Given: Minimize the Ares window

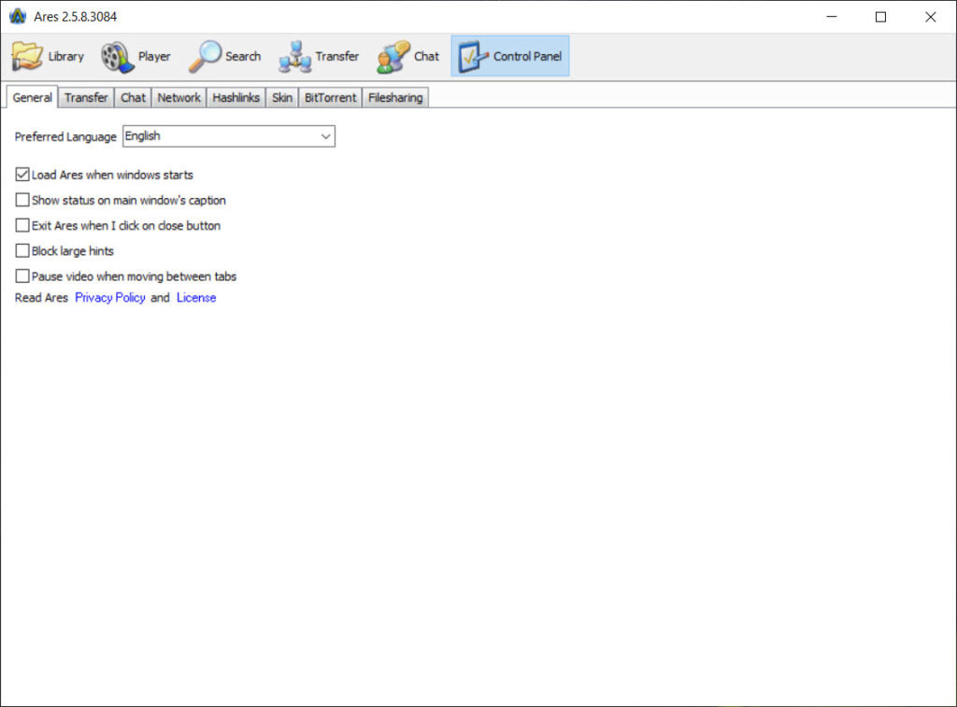Looking at the screenshot, I should click(x=831, y=17).
